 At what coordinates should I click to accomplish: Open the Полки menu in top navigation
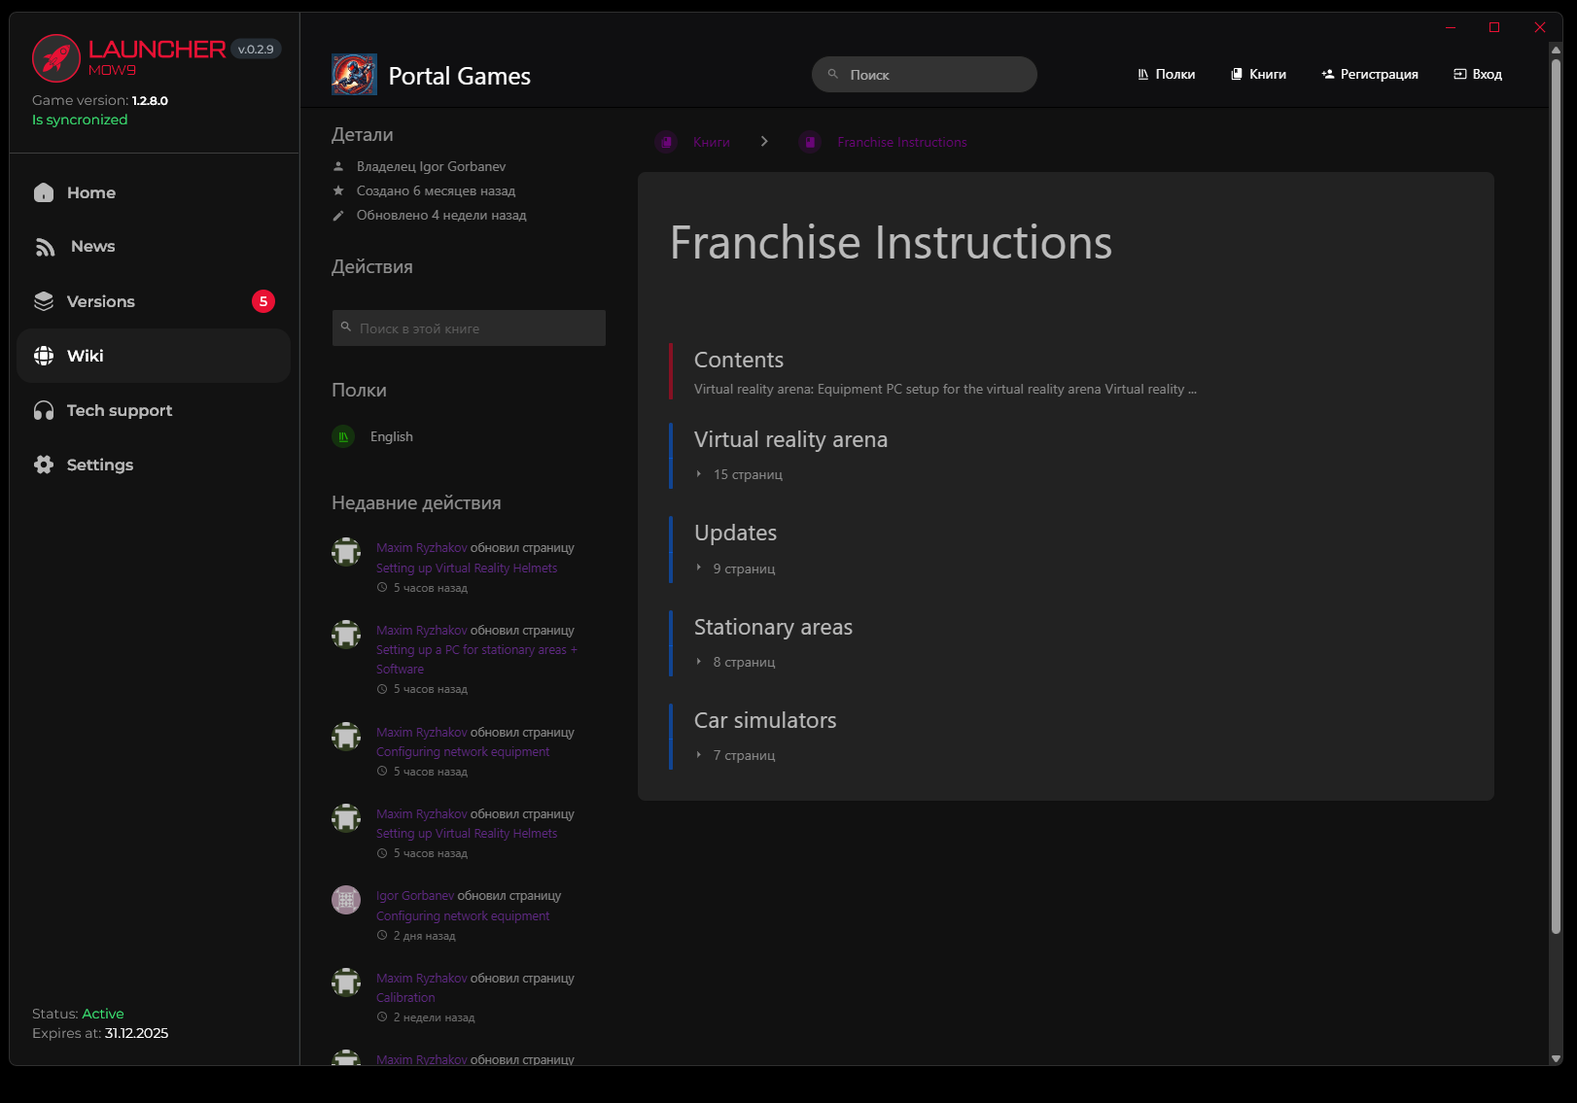tap(1166, 74)
